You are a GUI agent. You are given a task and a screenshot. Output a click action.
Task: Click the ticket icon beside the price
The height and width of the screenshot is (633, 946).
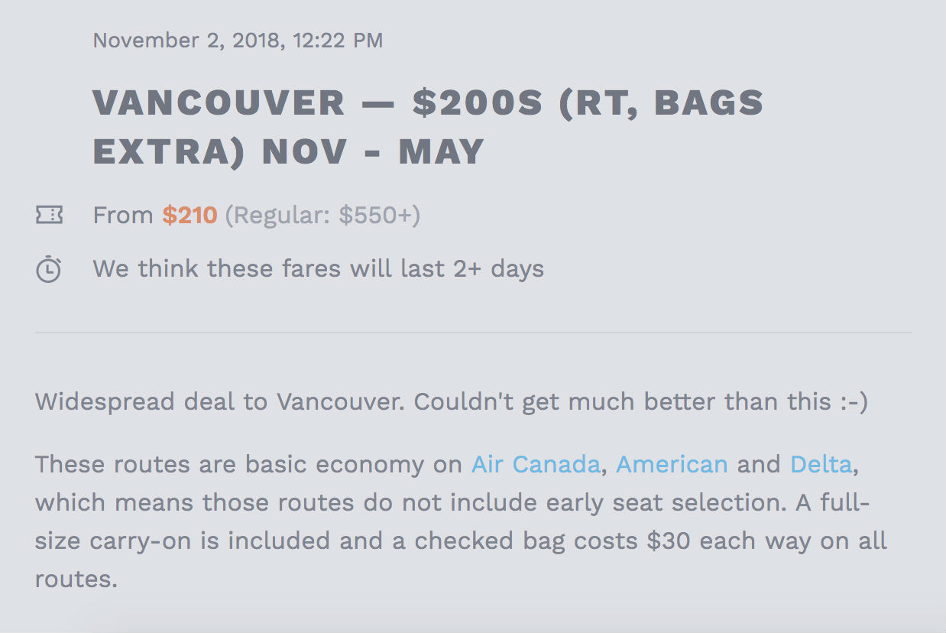pos(49,215)
